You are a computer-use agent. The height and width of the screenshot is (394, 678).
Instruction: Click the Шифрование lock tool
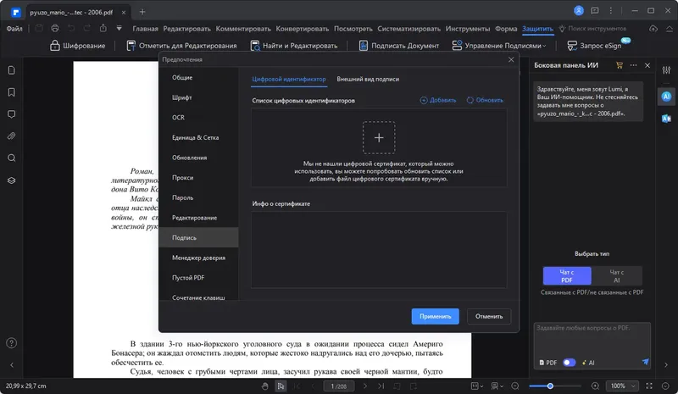coord(77,46)
